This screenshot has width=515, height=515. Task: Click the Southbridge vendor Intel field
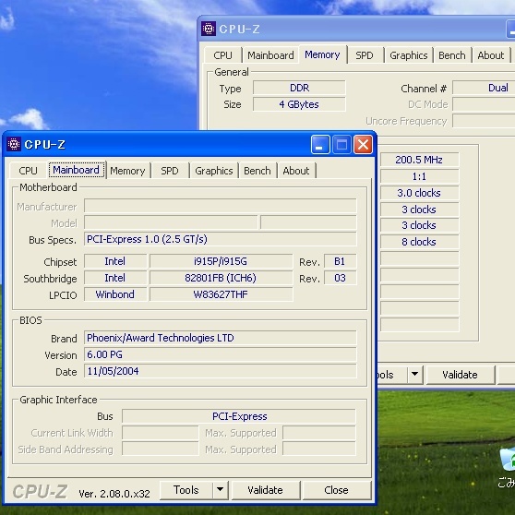coord(115,278)
